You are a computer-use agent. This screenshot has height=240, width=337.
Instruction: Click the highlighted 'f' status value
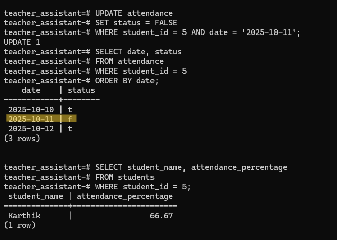pyautogui.click(x=70, y=119)
